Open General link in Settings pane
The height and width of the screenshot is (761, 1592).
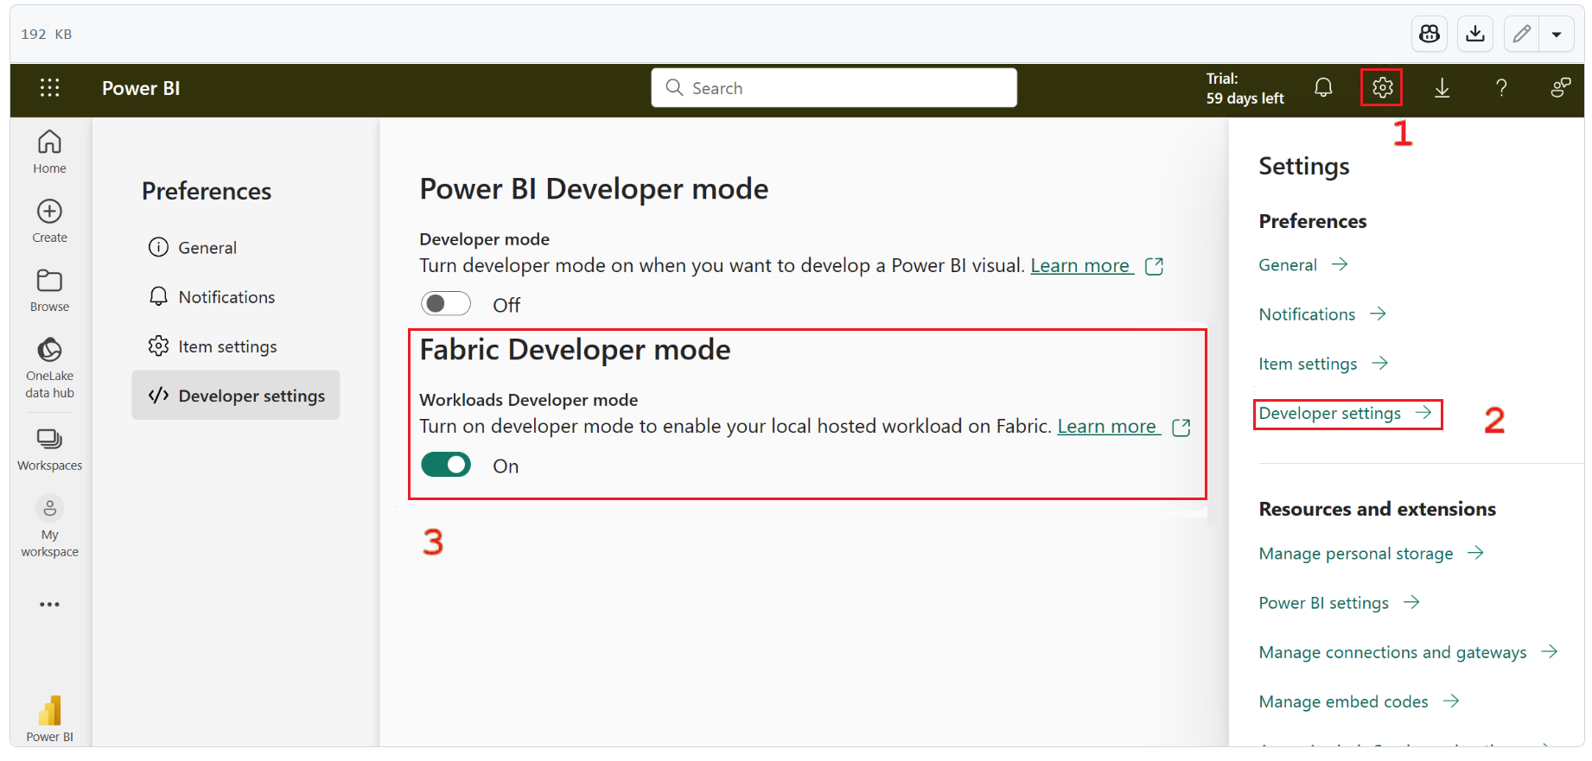coord(1303,265)
